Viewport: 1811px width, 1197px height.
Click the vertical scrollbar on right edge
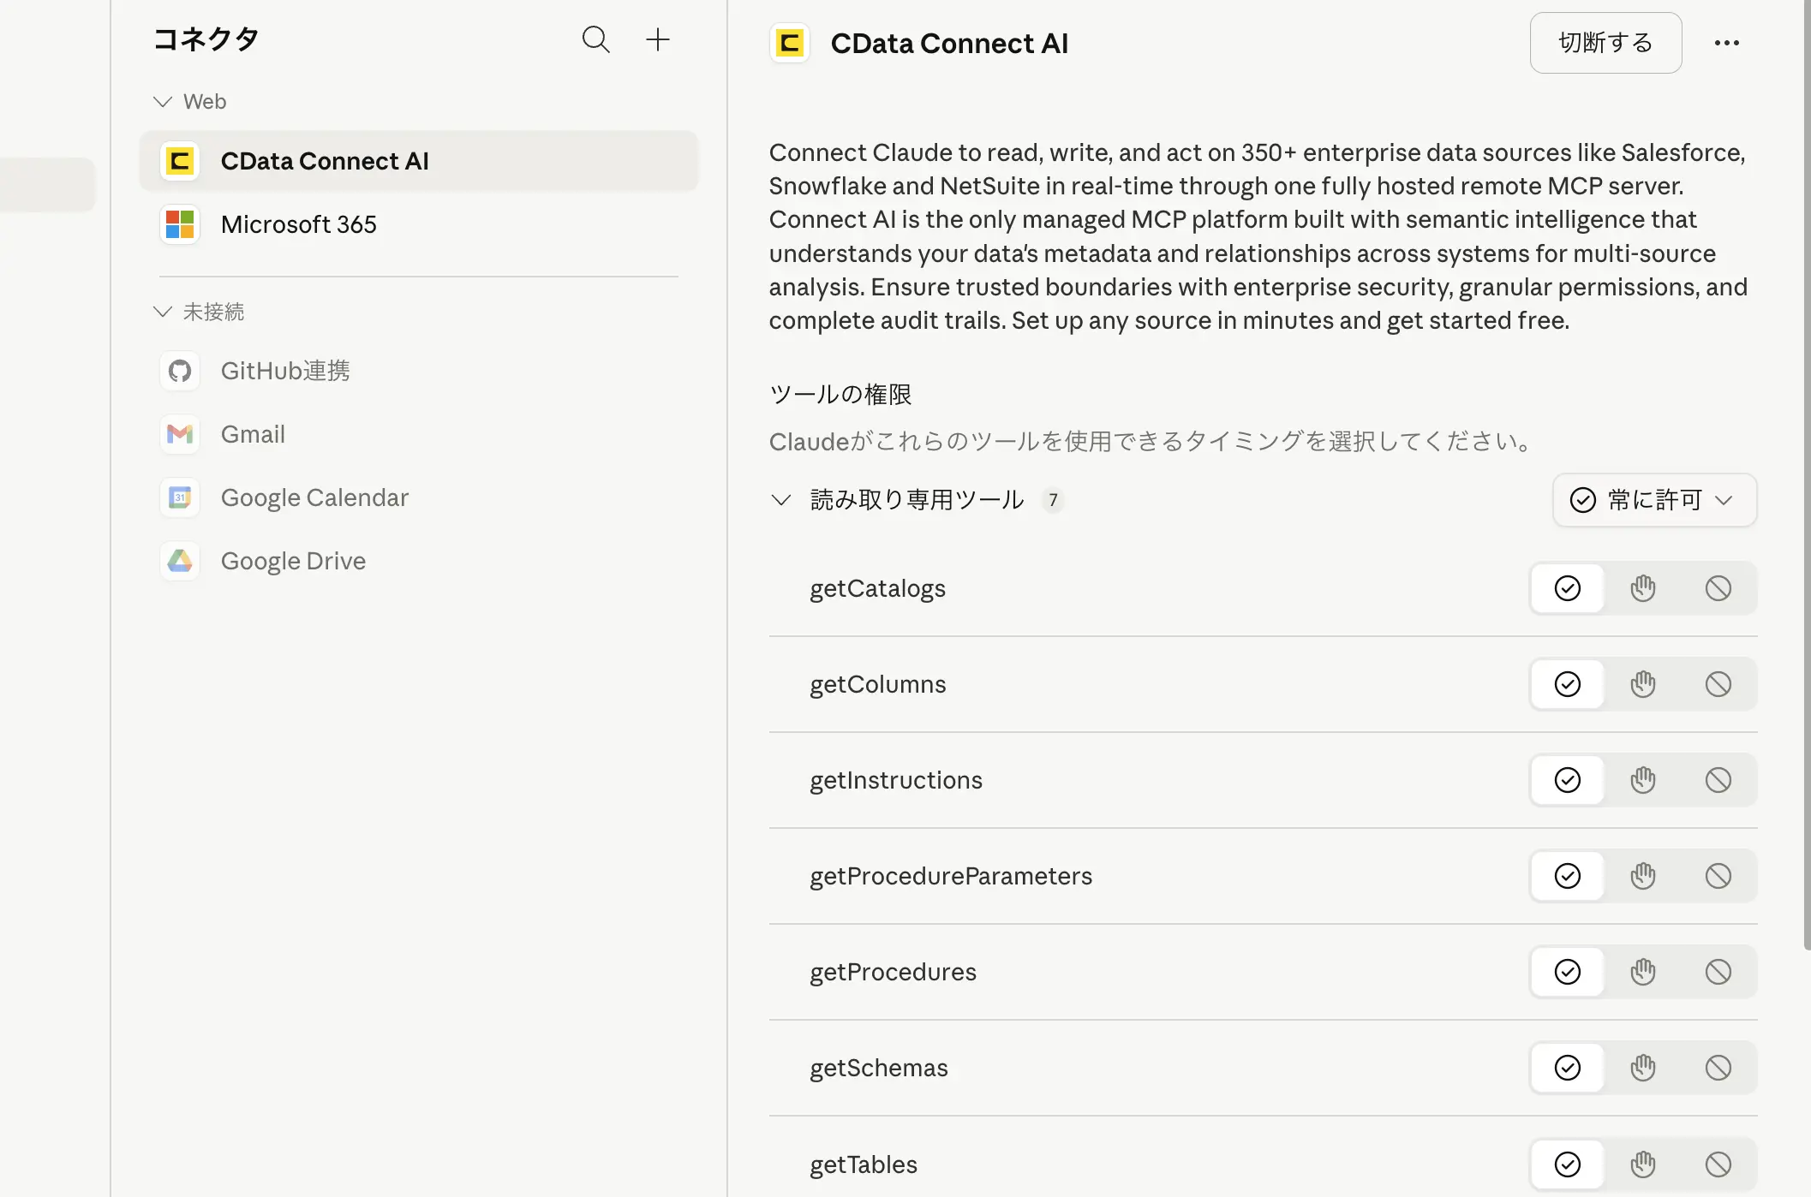point(1807,475)
